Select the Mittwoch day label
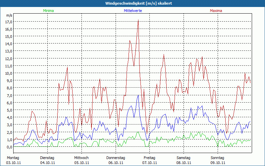The image size is (265, 166). click(81, 158)
